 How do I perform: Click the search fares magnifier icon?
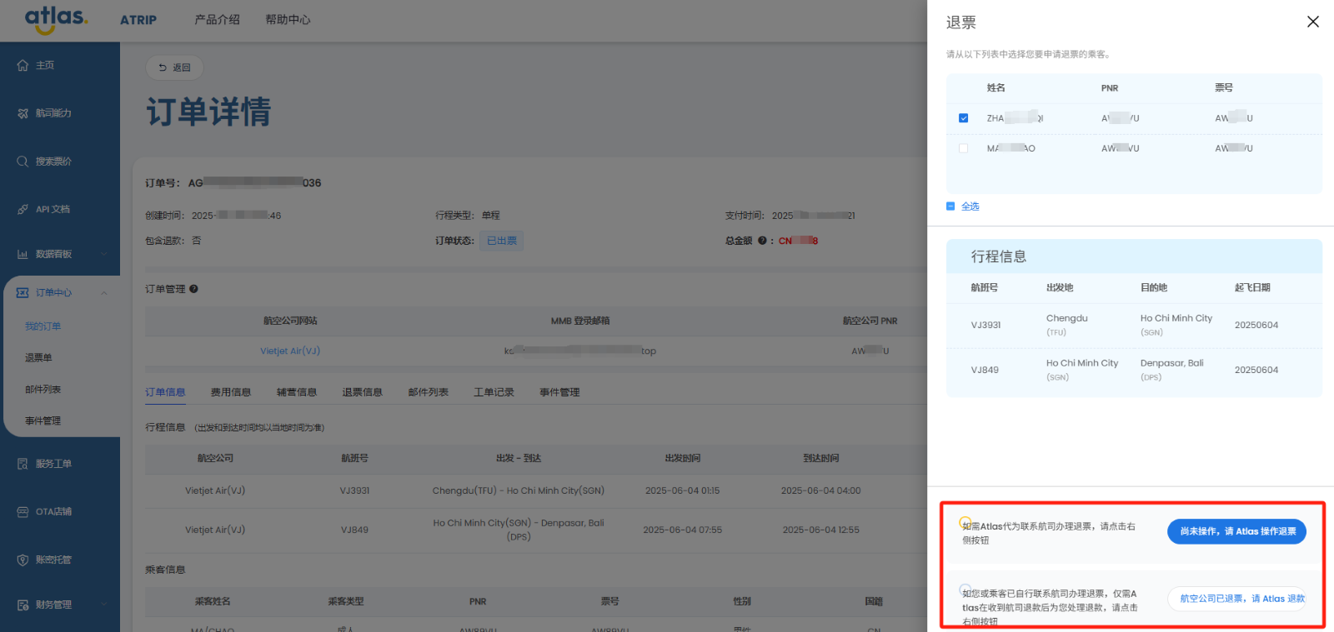23,162
